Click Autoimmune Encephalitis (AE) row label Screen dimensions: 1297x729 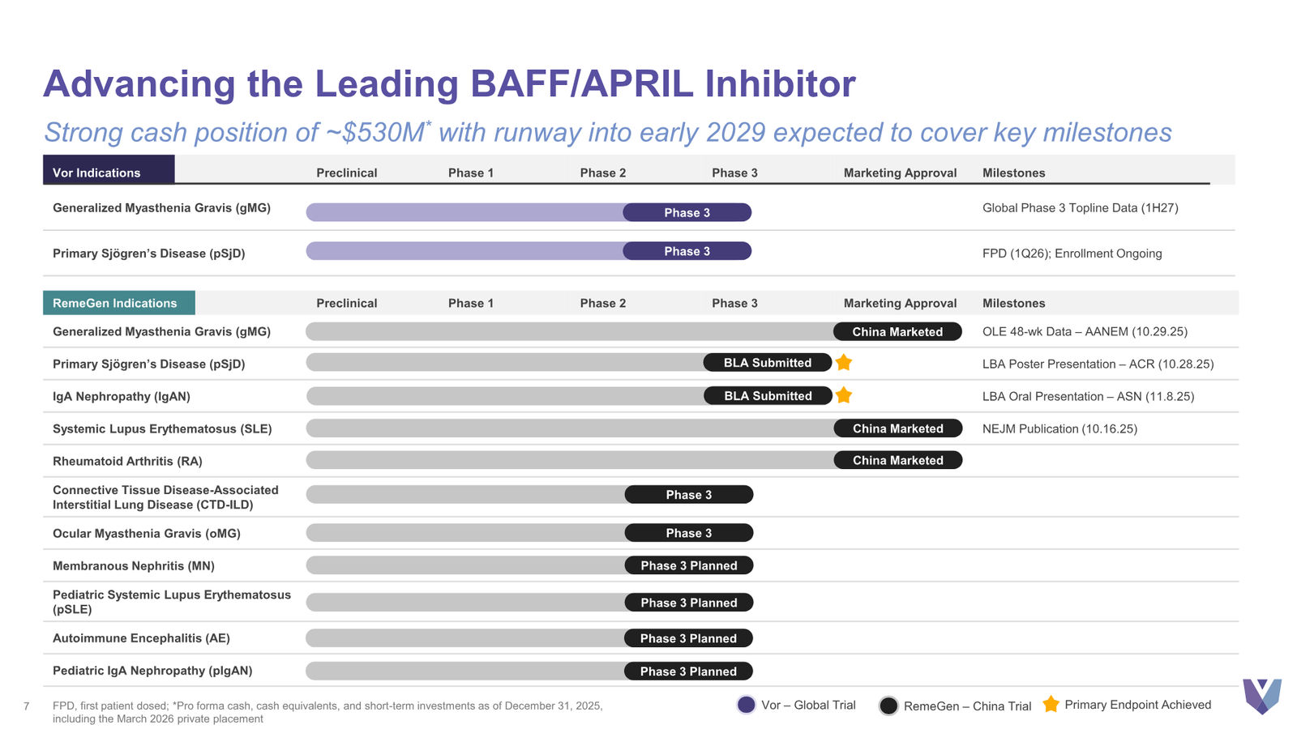(141, 638)
